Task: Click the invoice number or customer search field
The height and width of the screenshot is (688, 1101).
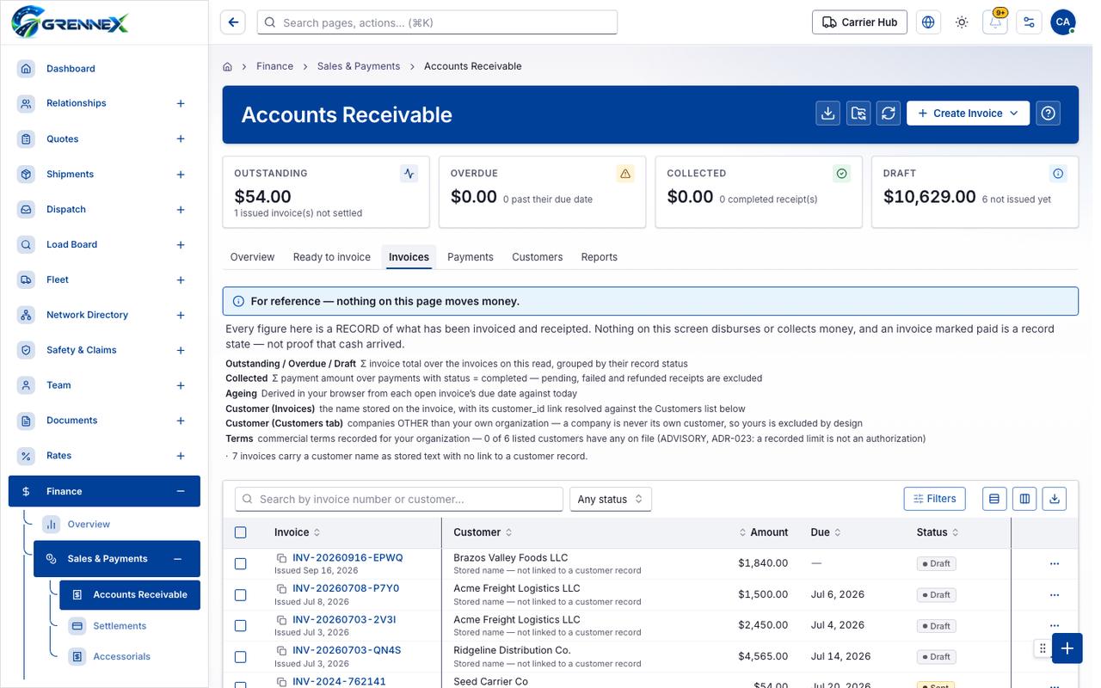Action: (x=399, y=499)
